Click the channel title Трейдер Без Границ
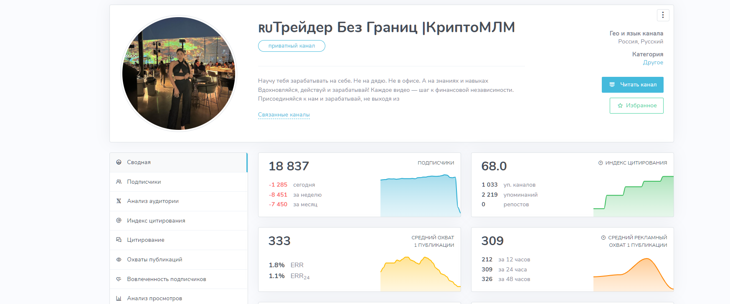730x304 pixels. (x=387, y=27)
